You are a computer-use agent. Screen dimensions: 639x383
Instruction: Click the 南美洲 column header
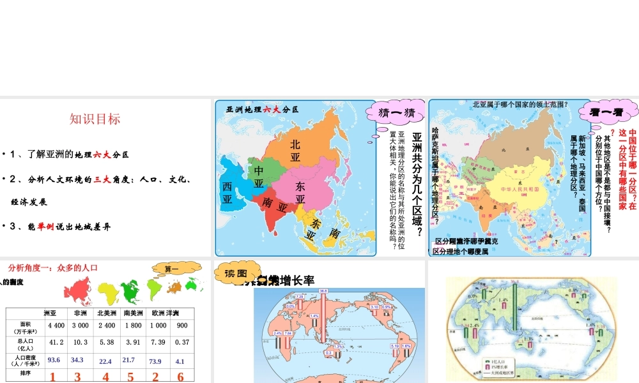pos(134,313)
